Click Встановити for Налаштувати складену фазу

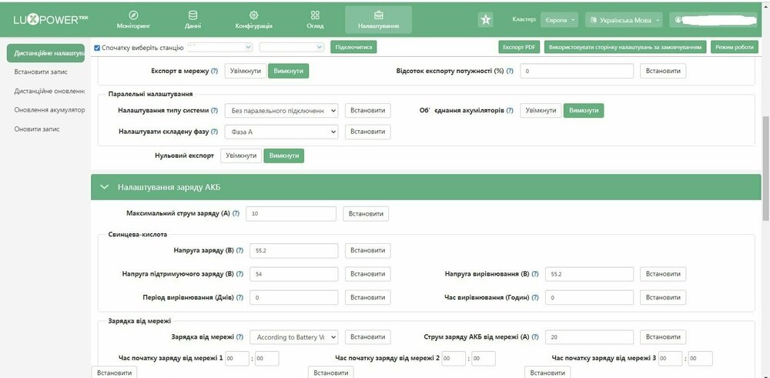(368, 132)
